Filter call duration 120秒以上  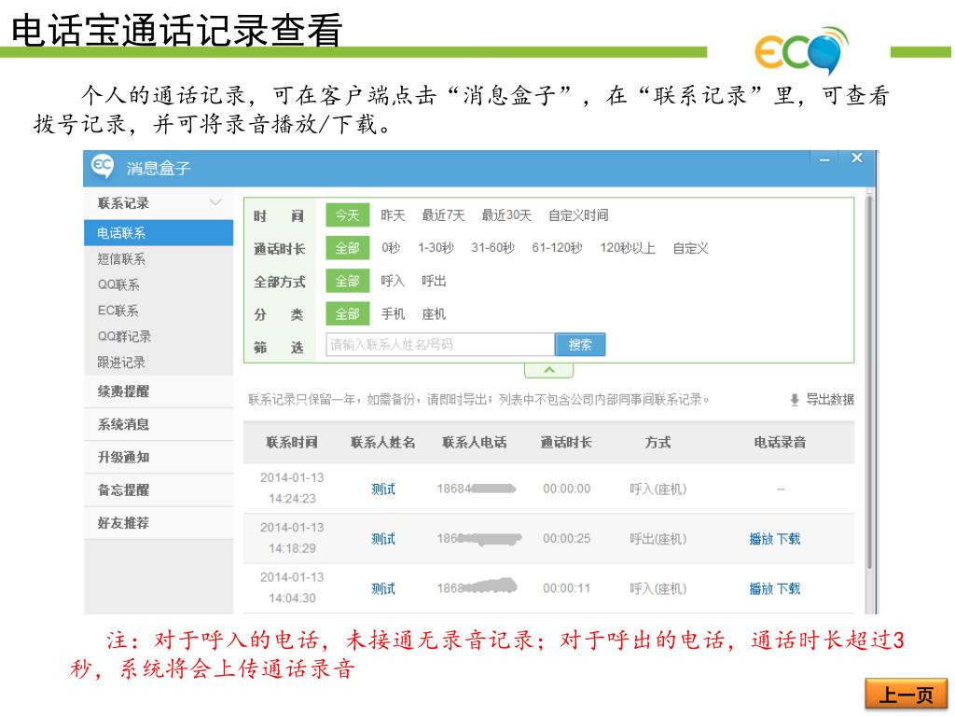click(628, 248)
